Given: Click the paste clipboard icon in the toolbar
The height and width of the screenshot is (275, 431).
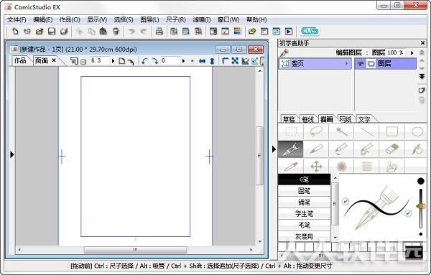Looking at the screenshot, I should [103, 32].
